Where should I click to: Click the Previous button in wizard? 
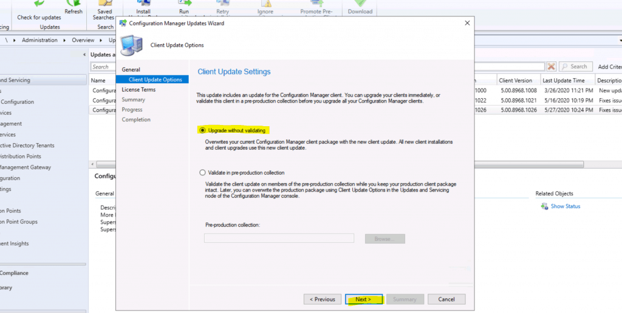(x=322, y=300)
